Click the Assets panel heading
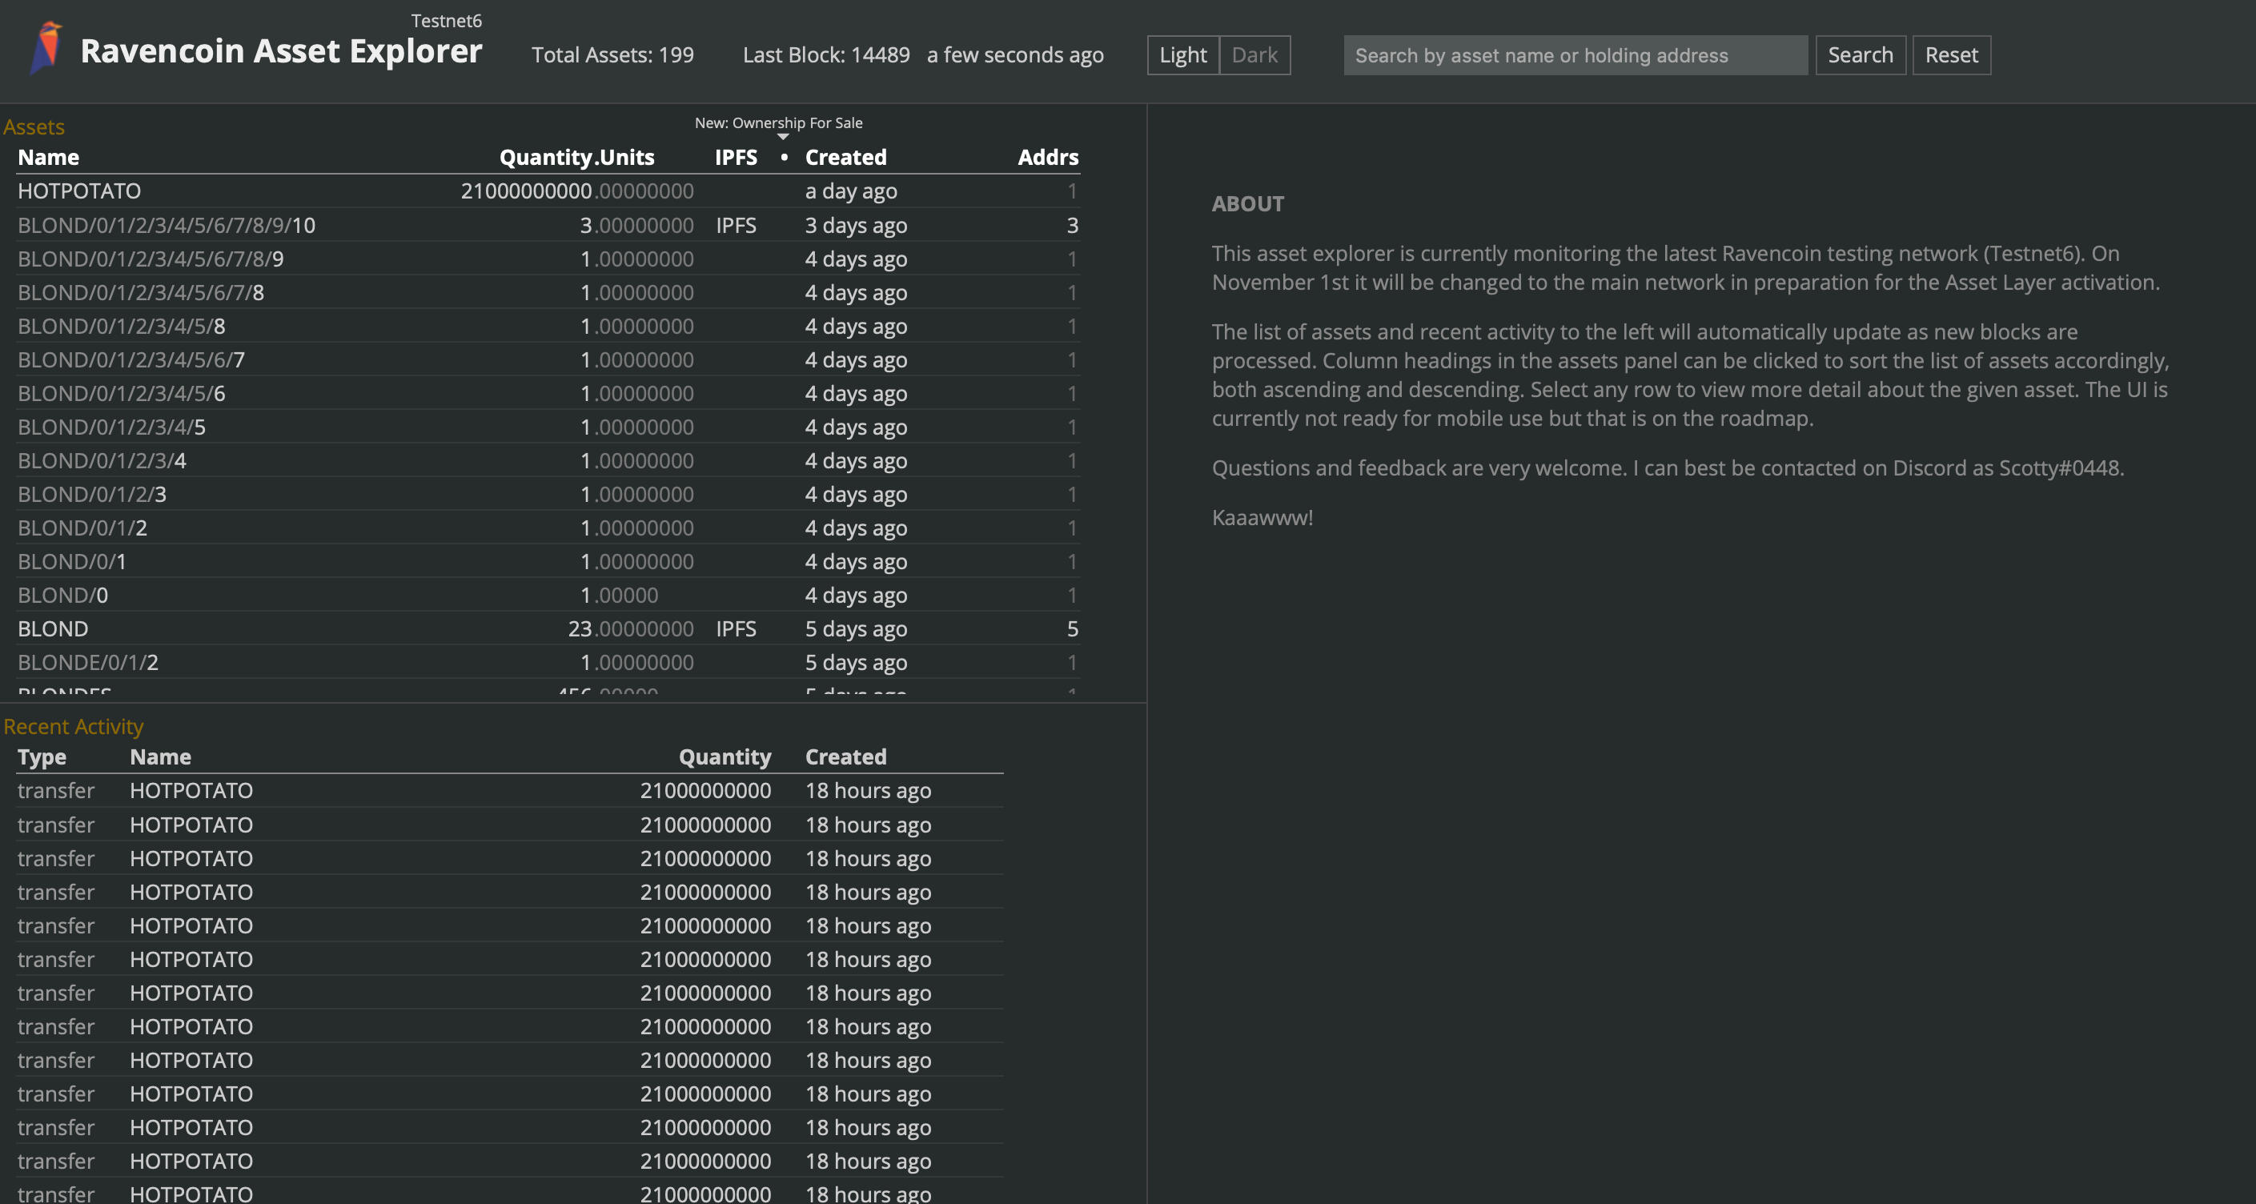 click(x=34, y=127)
